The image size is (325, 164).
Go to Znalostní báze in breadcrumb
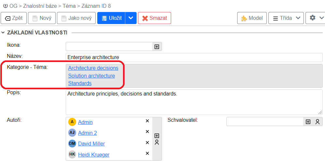coord(39,6)
